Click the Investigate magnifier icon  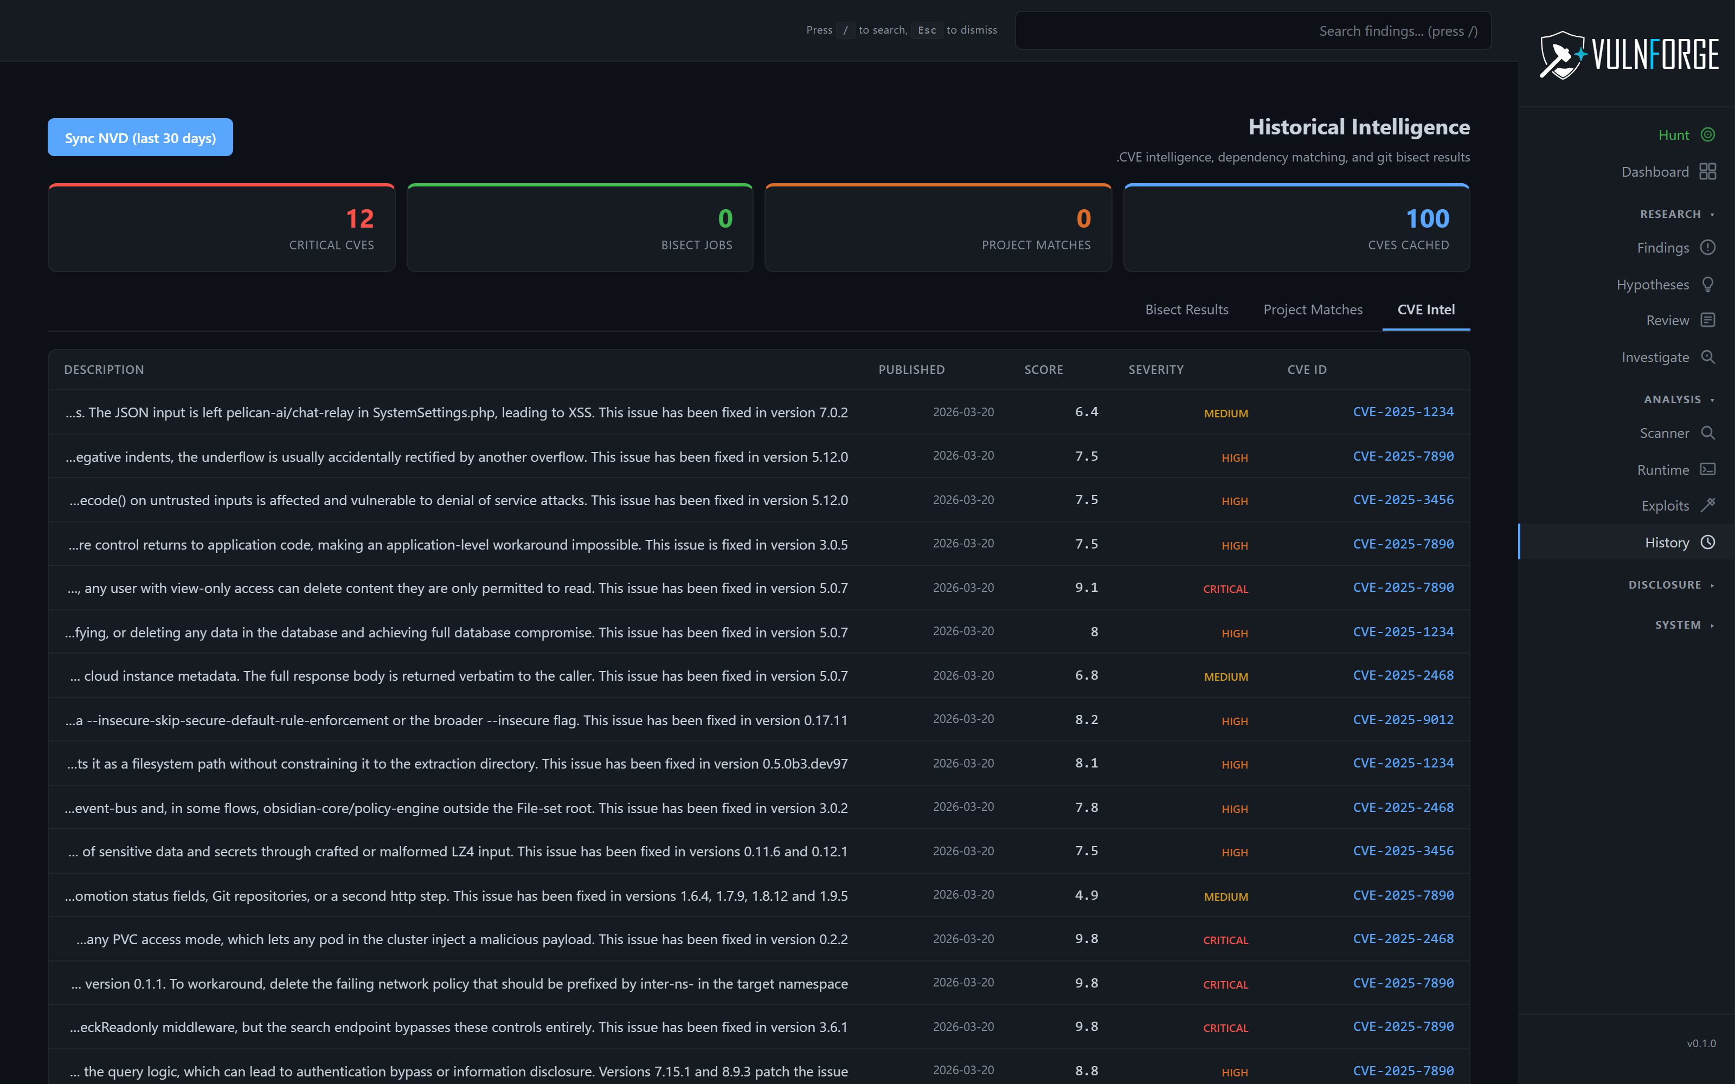(1708, 356)
